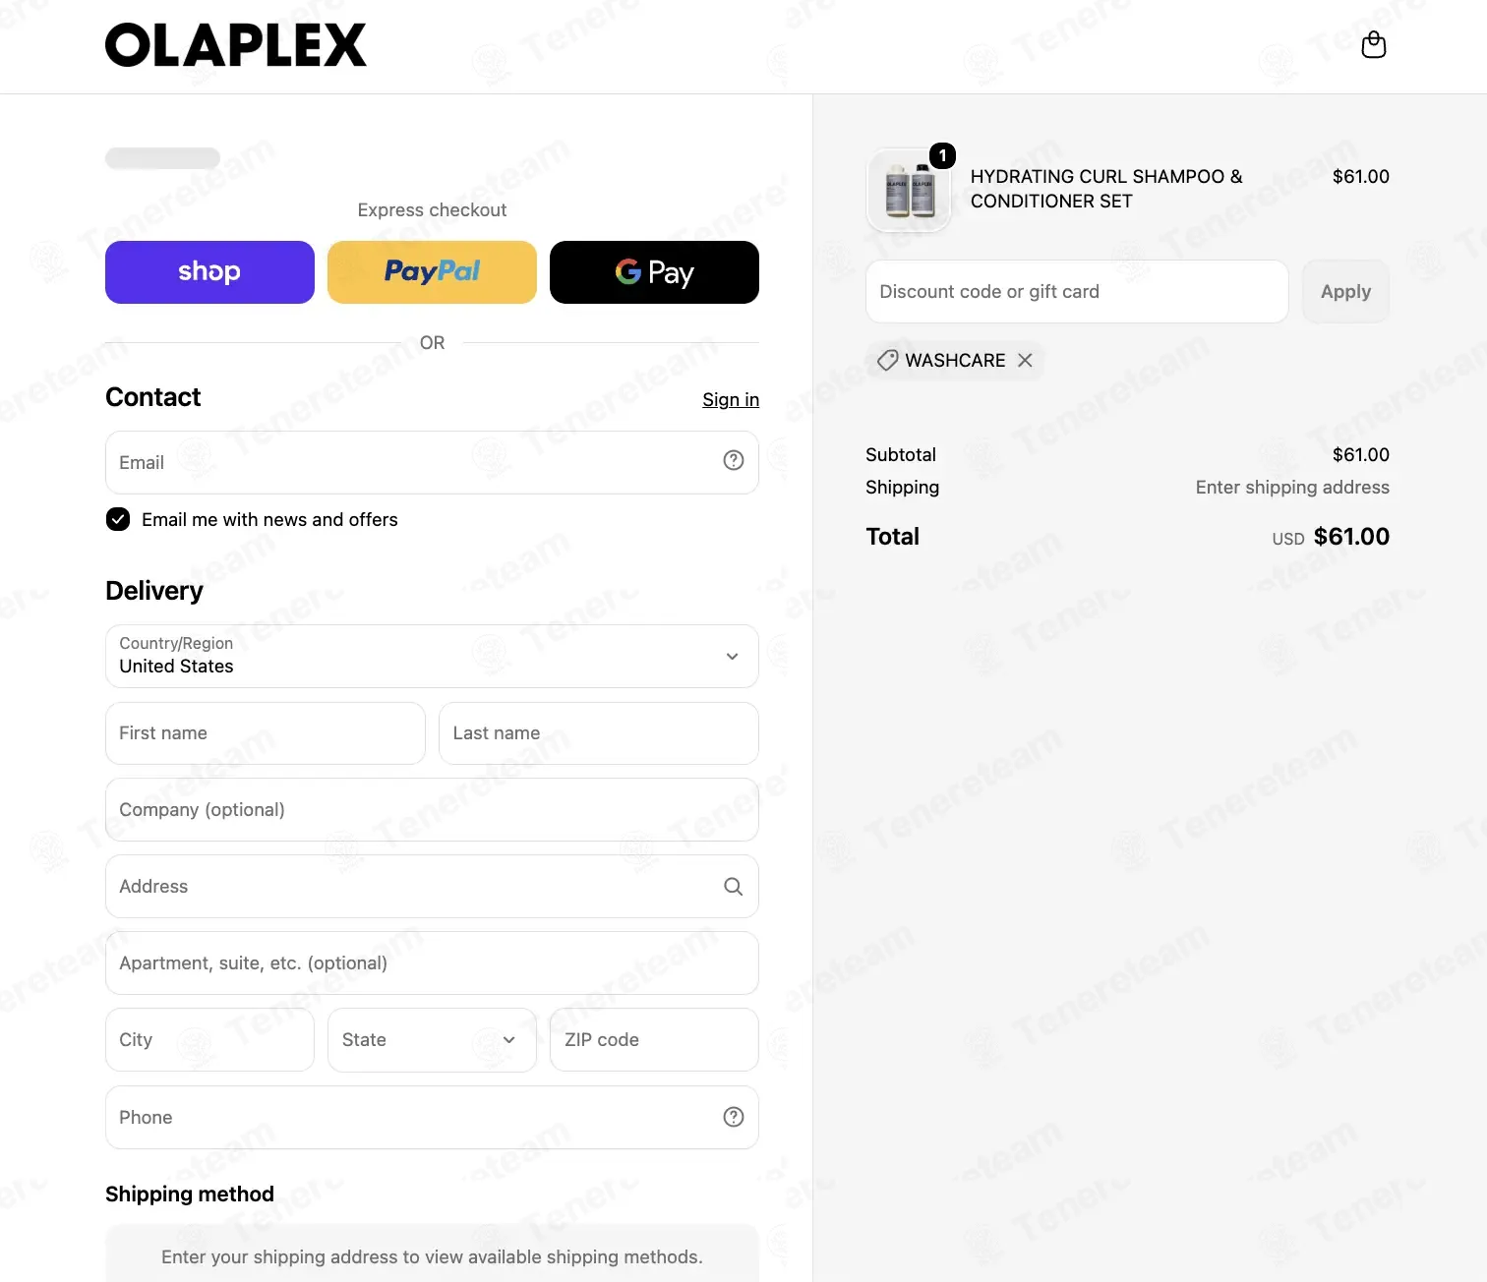The width and height of the screenshot is (1487, 1282).
Task: Click the OLAPLEX logo
Action: tap(236, 45)
